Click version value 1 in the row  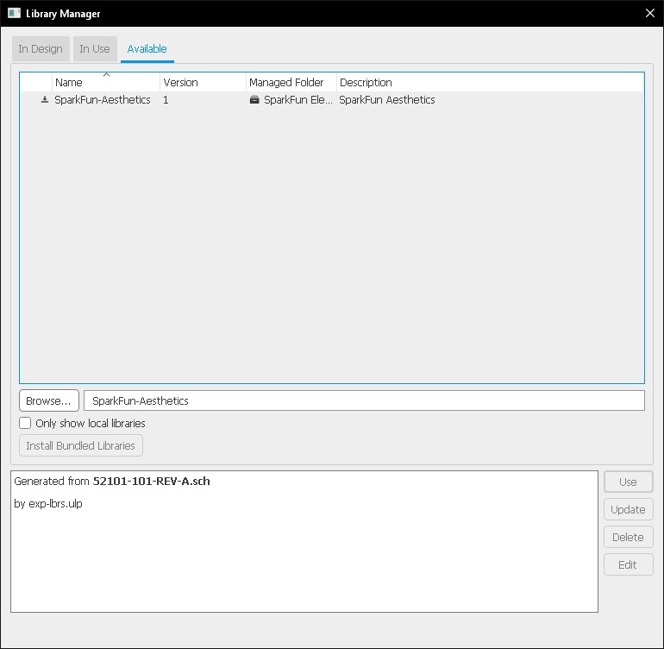tap(166, 100)
